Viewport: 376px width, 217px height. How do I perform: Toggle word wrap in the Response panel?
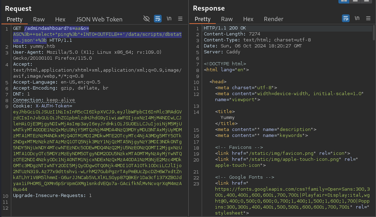click(x=345, y=19)
